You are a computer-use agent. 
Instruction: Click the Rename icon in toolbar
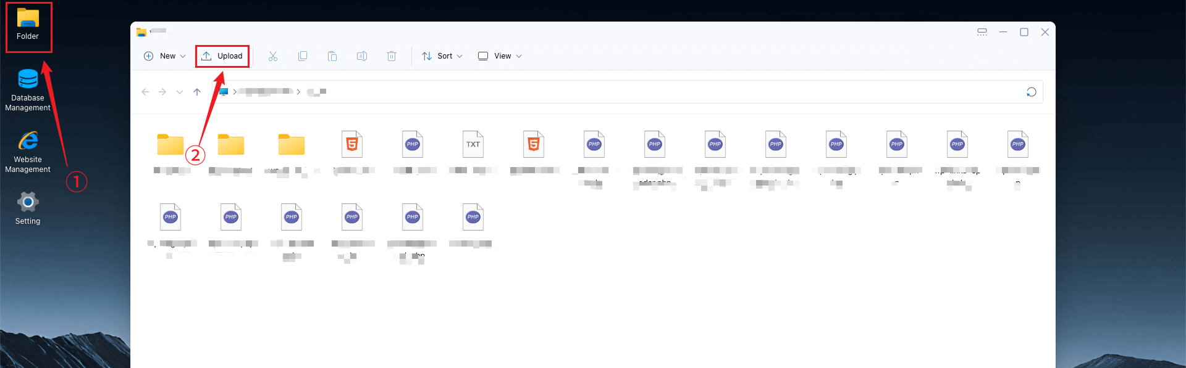362,56
